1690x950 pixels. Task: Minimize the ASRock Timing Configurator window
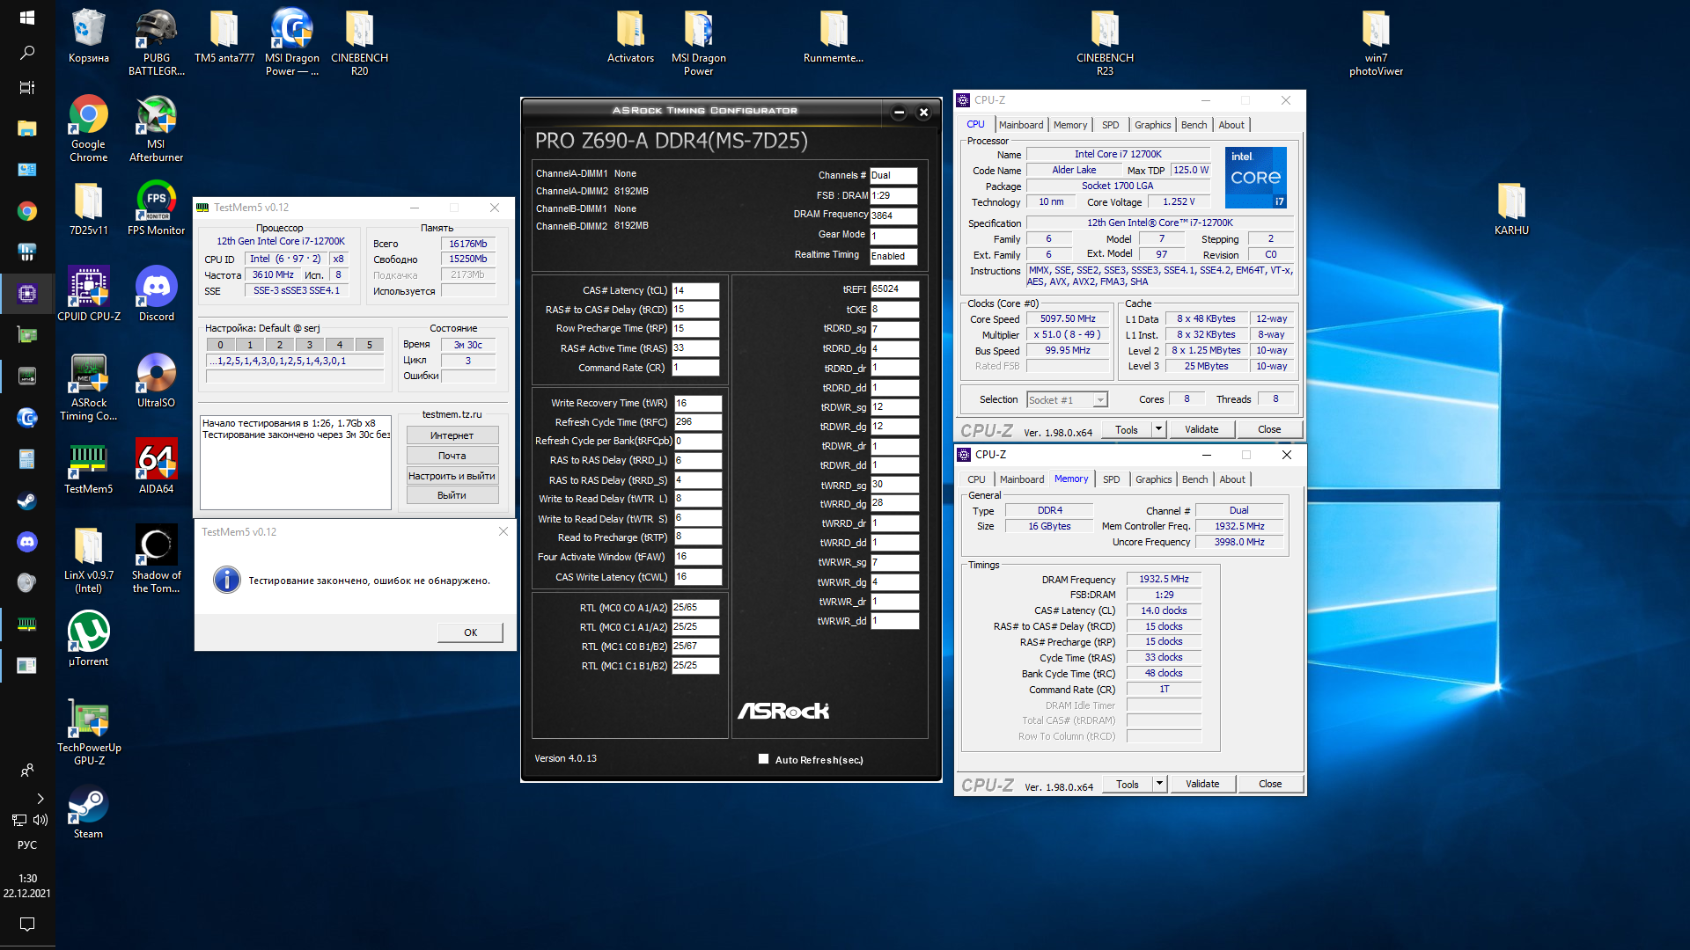(899, 112)
